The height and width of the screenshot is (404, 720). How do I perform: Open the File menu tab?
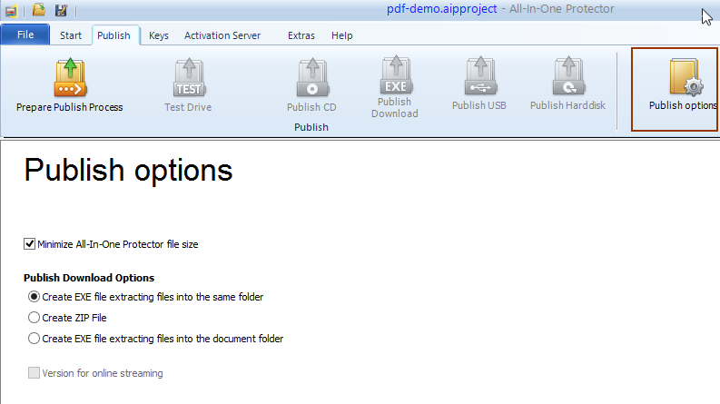(25, 34)
